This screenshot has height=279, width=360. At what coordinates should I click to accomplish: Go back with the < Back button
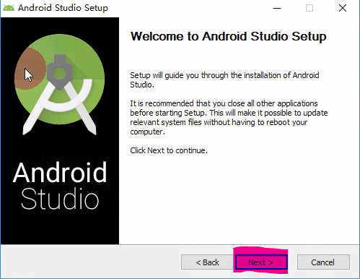pyautogui.click(x=207, y=262)
